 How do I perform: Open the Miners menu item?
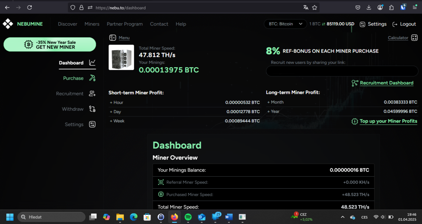(92, 24)
